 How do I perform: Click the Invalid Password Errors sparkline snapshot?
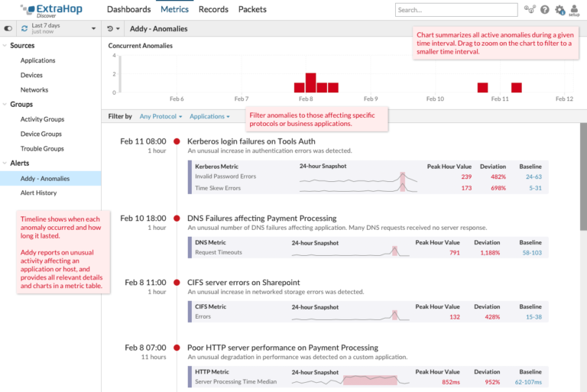358,178
